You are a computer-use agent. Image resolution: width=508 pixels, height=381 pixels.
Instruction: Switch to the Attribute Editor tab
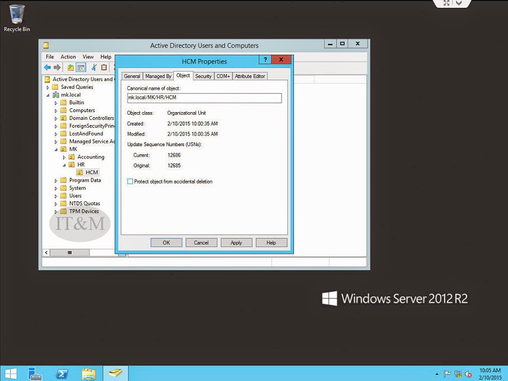249,76
